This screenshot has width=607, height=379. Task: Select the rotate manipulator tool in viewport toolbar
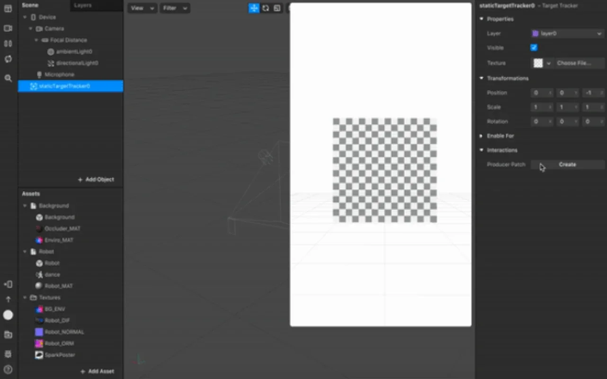266,8
